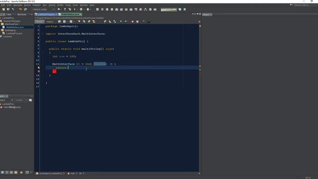This screenshot has height=179, width=318.
Task: Click main(String[] args) in Navigator
Action: 12,107
